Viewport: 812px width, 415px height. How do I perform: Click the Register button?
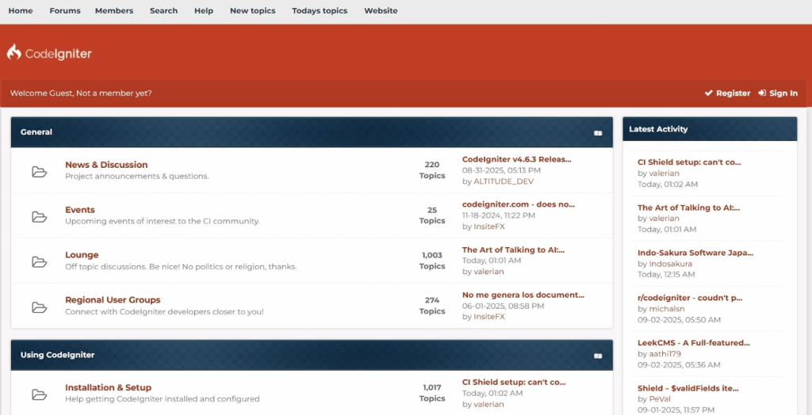click(x=728, y=93)
